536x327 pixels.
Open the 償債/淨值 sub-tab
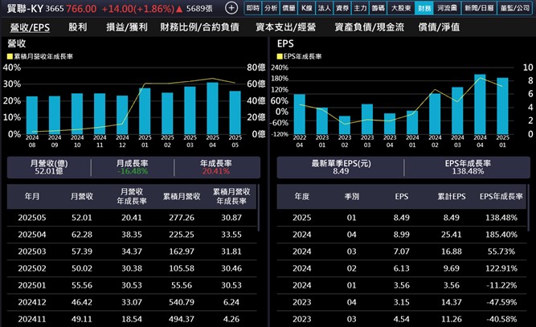tap(439, 27)
